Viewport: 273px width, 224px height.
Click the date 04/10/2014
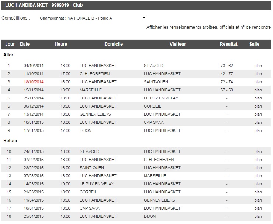point(34,66)
